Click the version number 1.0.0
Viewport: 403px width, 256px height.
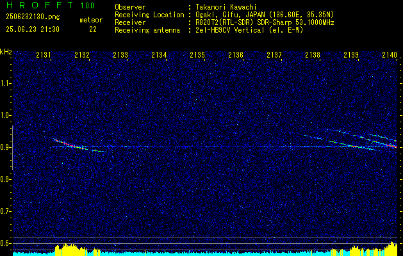tap(87, 6)
